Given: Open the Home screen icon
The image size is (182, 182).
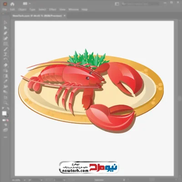Looking at the screenshot, I should 12,4.
